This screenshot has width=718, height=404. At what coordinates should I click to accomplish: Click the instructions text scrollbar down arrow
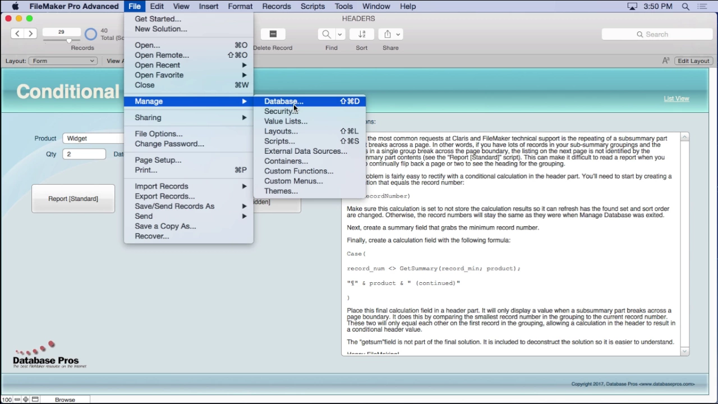(x=684, y=351)
